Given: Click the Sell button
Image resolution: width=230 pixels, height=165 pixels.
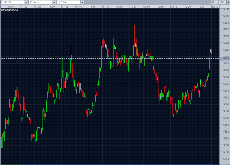Looking at the screenshot, I should tap(222, 3).
